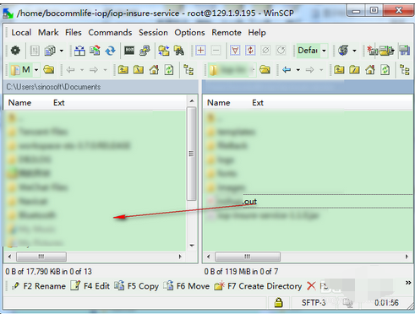The image size is (415, 314).
Task: Refresh the local panel
Action: pos(169,70)
